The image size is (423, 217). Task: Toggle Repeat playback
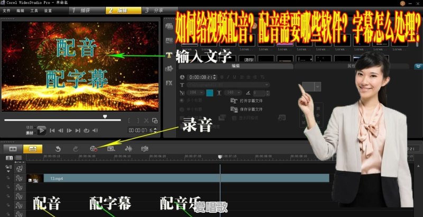point(86,130)
